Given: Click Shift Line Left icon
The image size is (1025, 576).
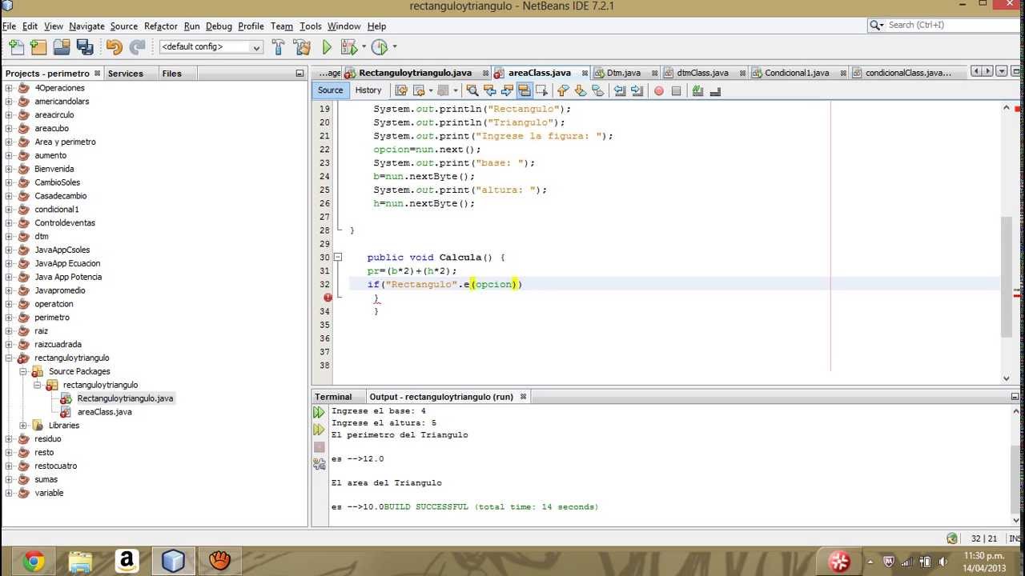Looking at the screenshot, I should pyautogui.click(x=619, y=90).
